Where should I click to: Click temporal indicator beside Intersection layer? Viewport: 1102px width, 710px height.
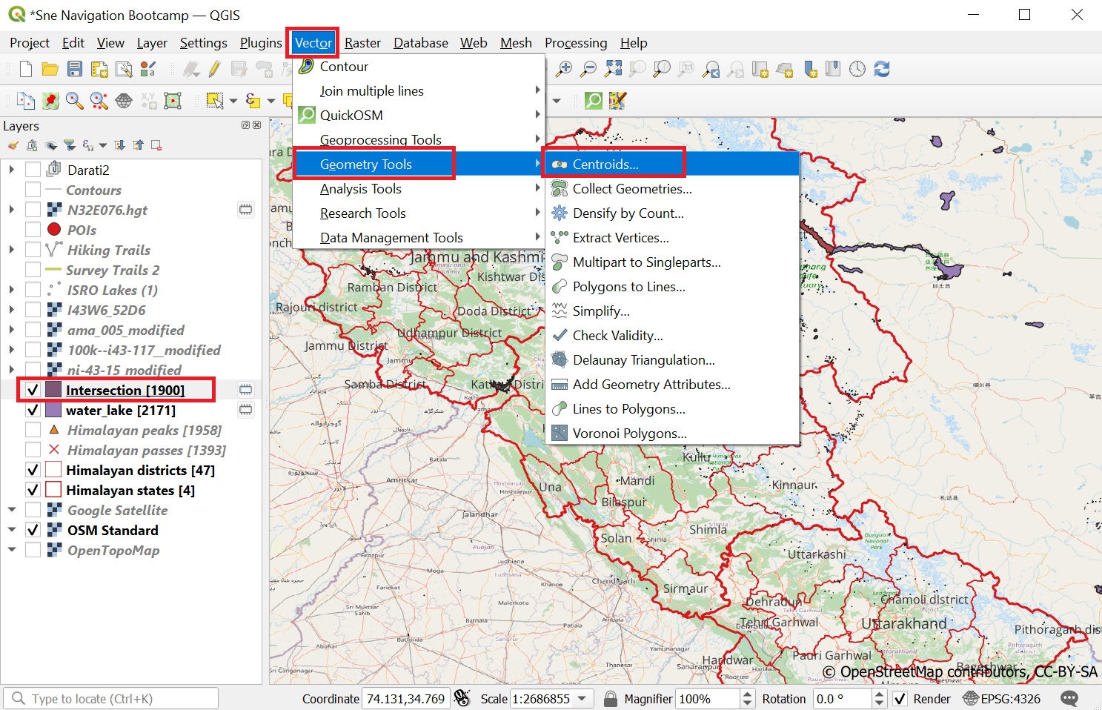coord(245,390)
